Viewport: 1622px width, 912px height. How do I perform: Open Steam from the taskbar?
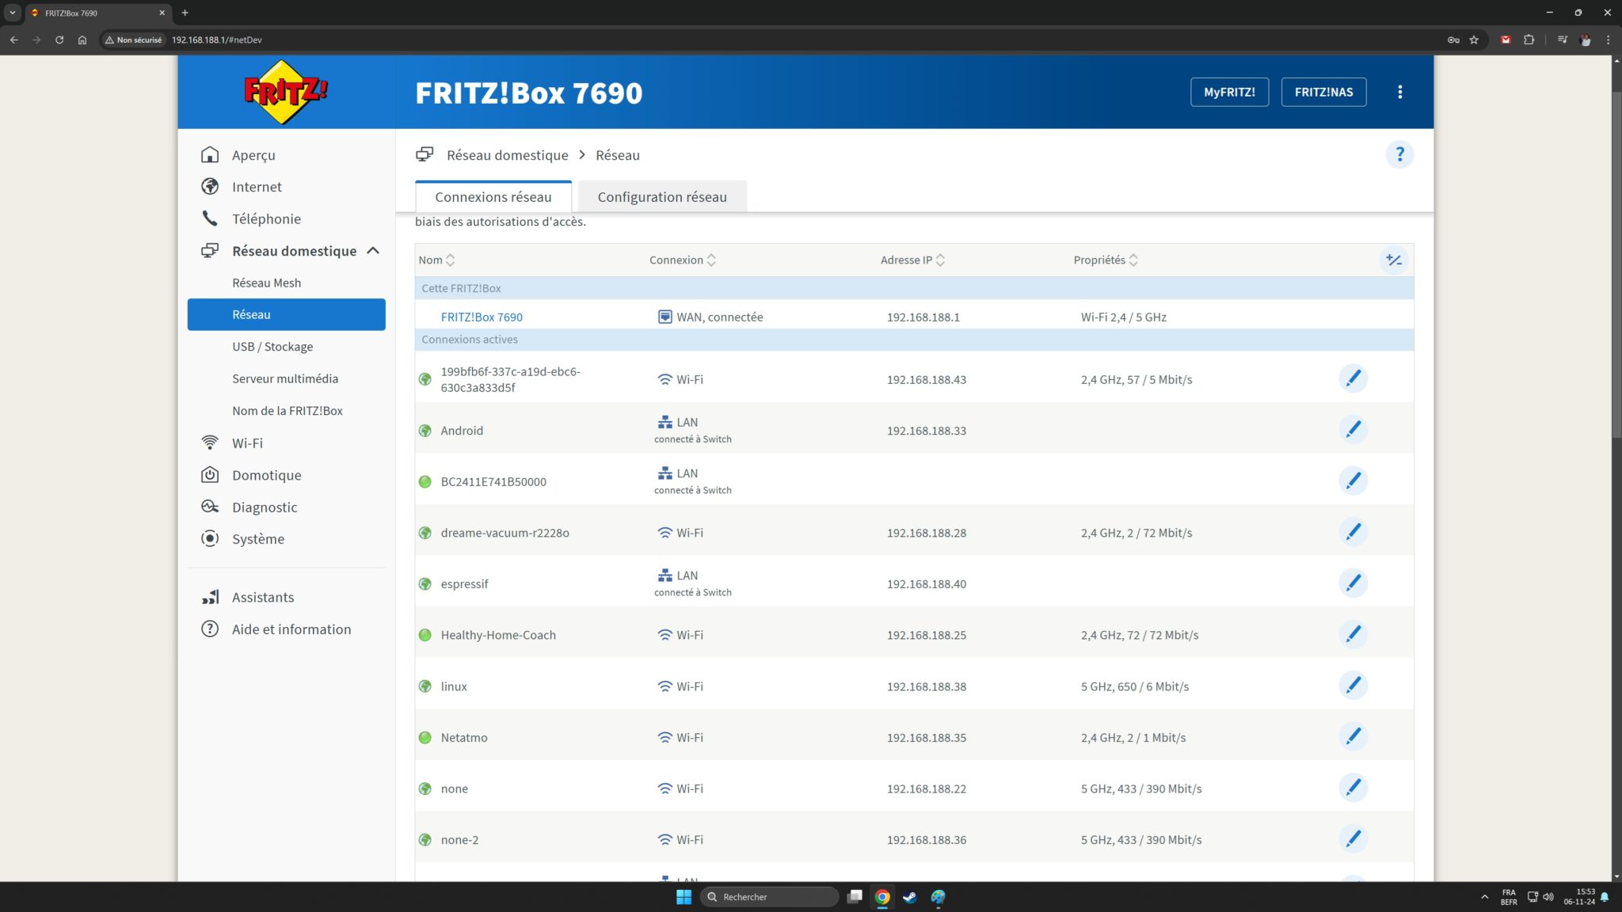tap(910, 897)
